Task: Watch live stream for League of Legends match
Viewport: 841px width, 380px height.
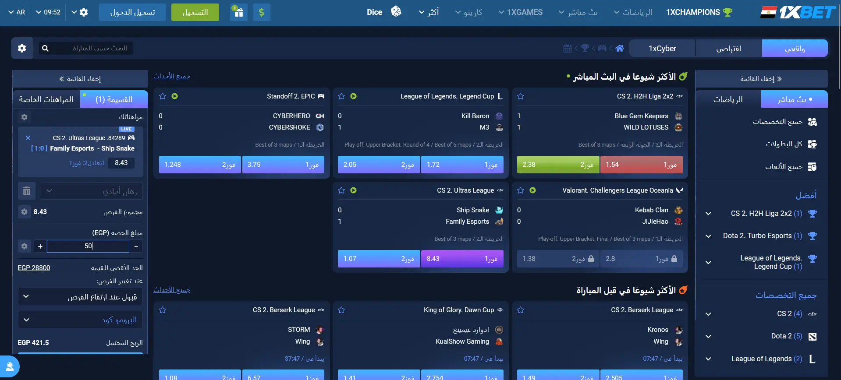Action: click(354, 96)
